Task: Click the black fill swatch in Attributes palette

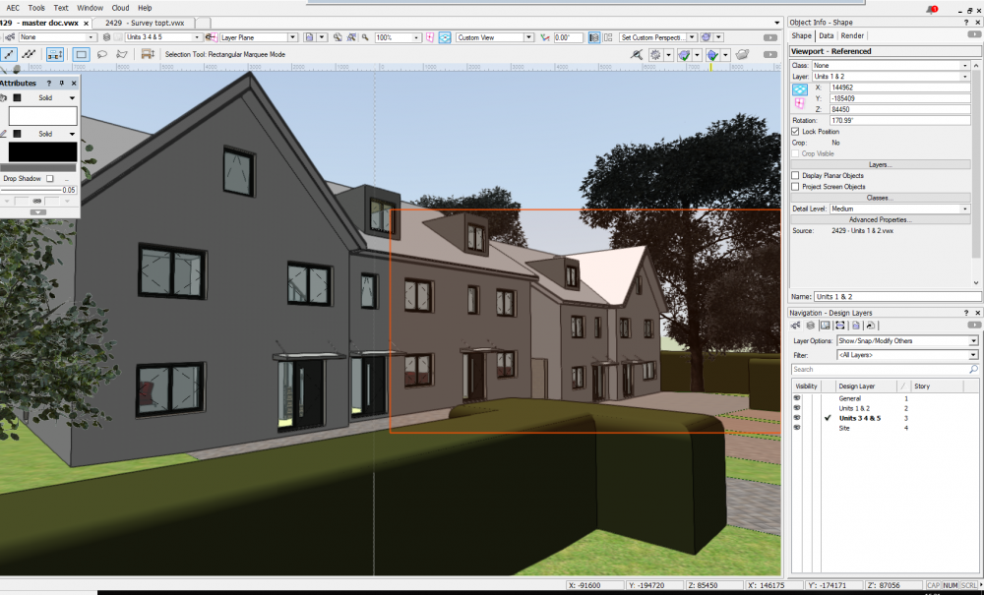Action: [39, 149]
